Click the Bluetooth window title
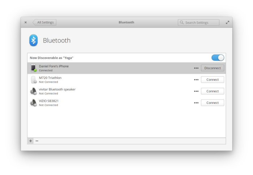 [126, 22]
